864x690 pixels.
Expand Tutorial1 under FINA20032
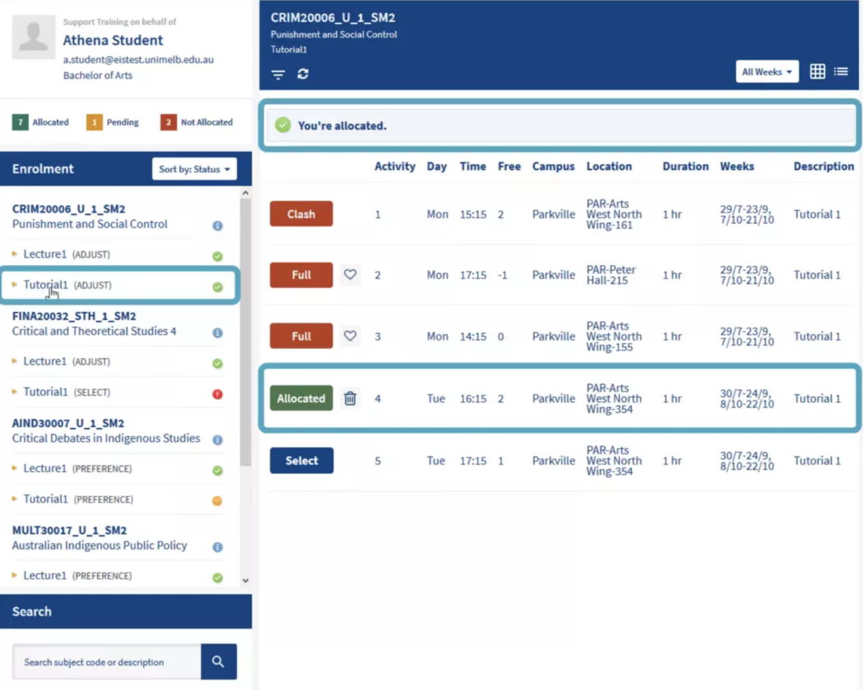[45, 391]
